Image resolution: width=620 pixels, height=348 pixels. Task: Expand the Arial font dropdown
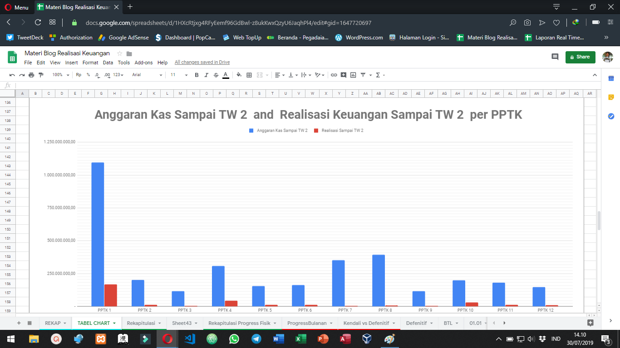(147, 75)
